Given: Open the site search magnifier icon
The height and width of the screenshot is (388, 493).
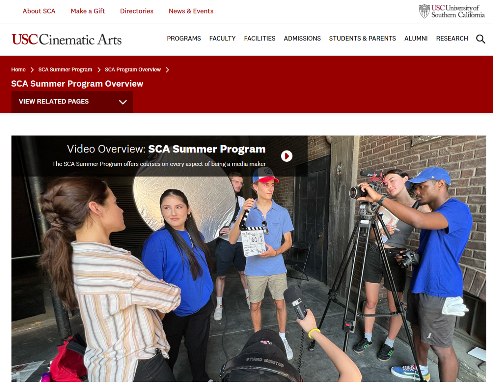Looking at the screenshot, I should (480, 39).
